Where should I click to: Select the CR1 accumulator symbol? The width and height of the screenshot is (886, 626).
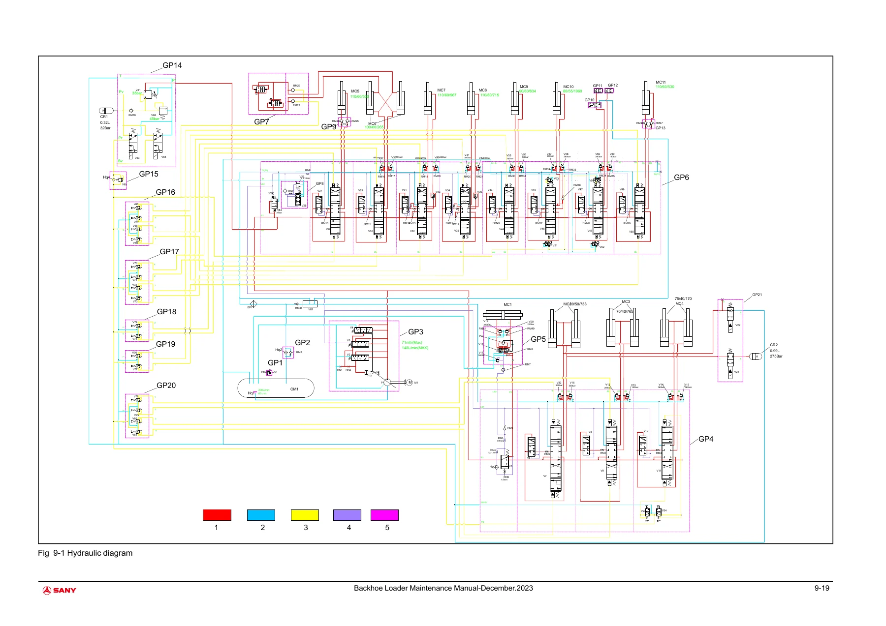(x=106, y=111)
